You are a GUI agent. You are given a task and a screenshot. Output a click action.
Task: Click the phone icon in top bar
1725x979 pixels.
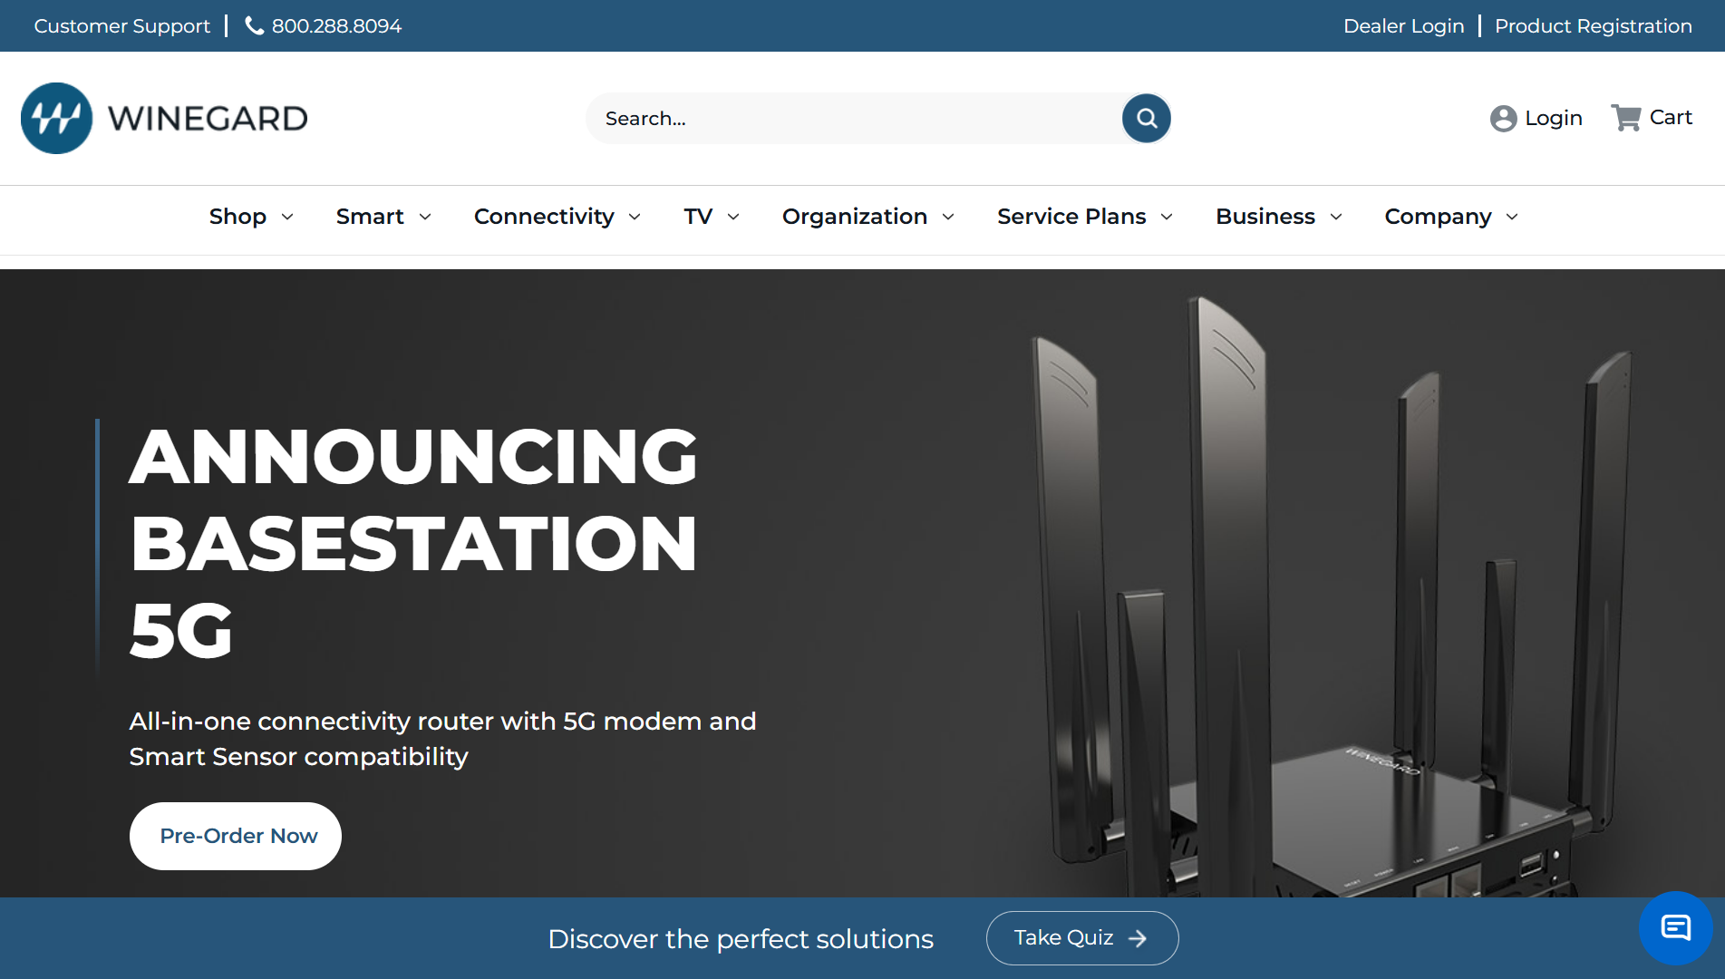pos(255,26)
